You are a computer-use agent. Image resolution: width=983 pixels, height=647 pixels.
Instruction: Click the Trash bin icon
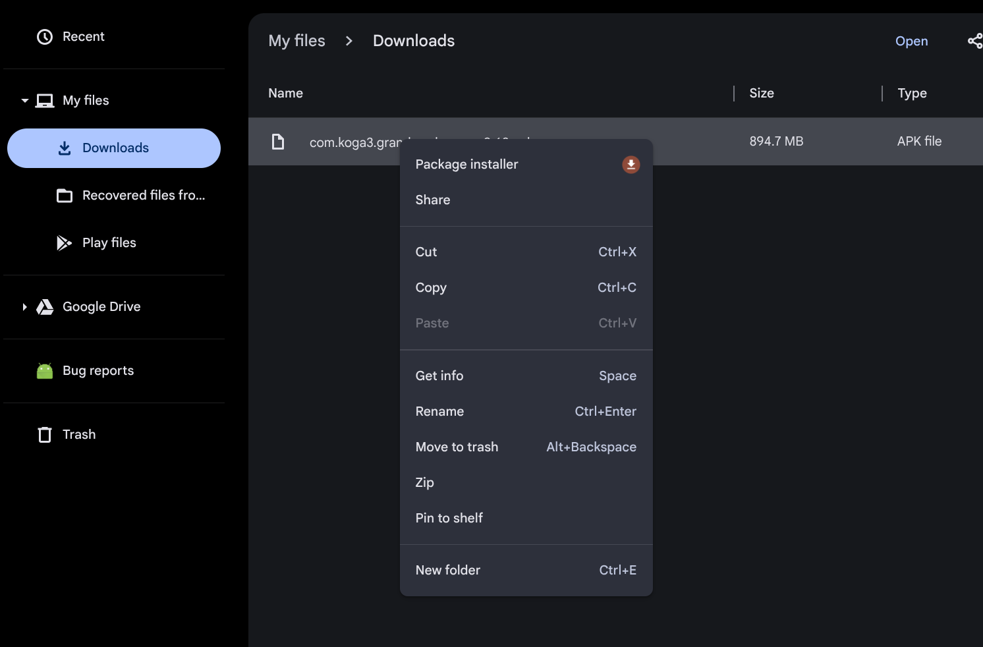pos(45,435)
